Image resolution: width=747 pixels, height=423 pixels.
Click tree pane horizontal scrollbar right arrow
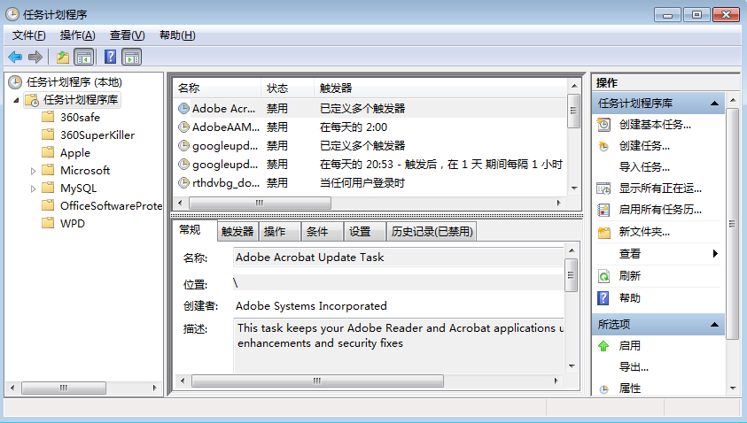(154, 388)
